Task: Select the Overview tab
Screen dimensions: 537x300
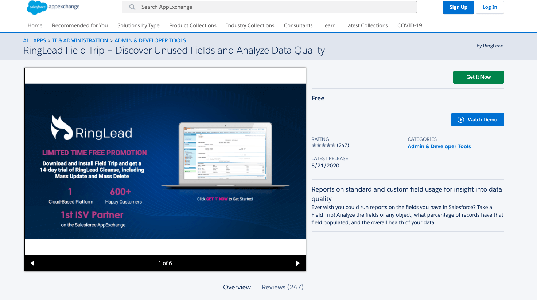Action: pos(237,287)
